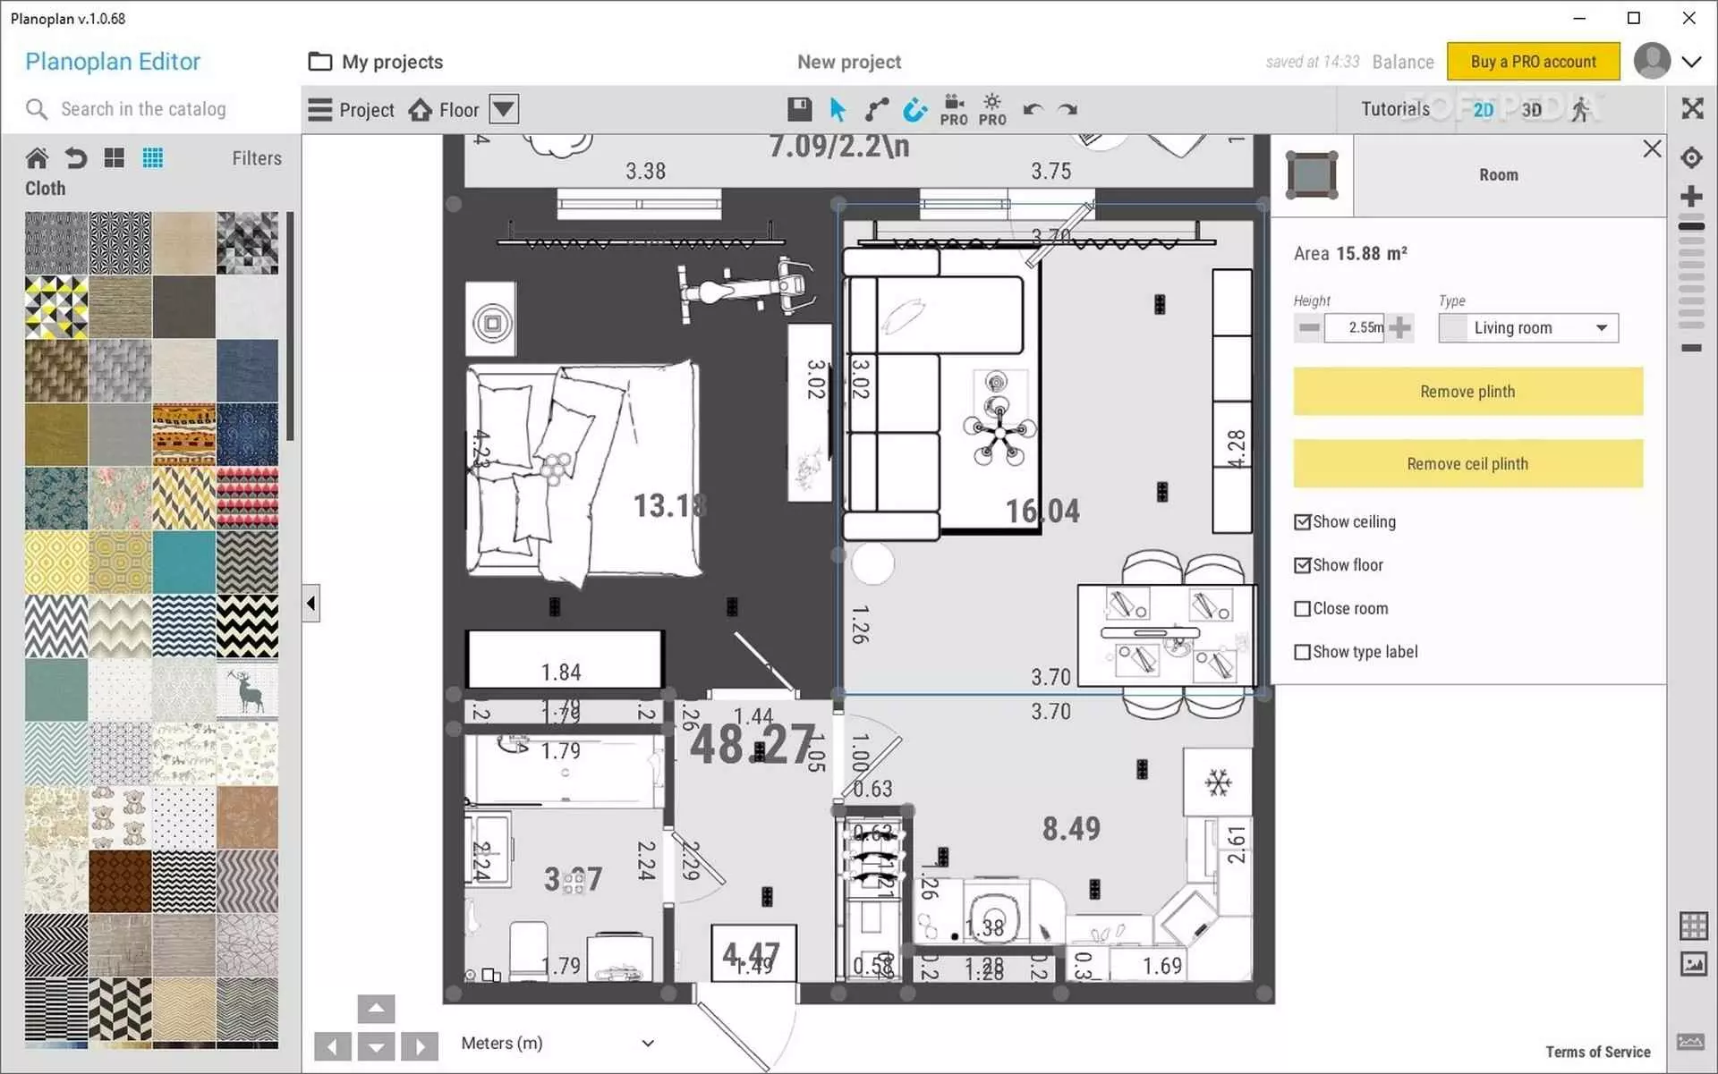The width and height of the screenshot is (1718, 1074).
Task: Click the catalog home icon
Action: (37, 158)
